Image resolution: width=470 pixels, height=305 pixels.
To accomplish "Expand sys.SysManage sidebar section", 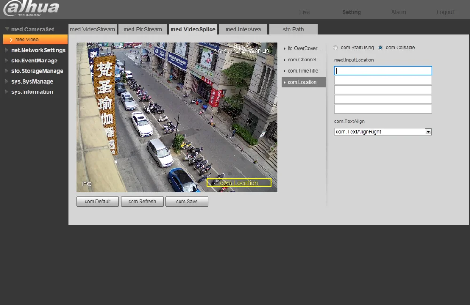I will [x=32, y=82].
